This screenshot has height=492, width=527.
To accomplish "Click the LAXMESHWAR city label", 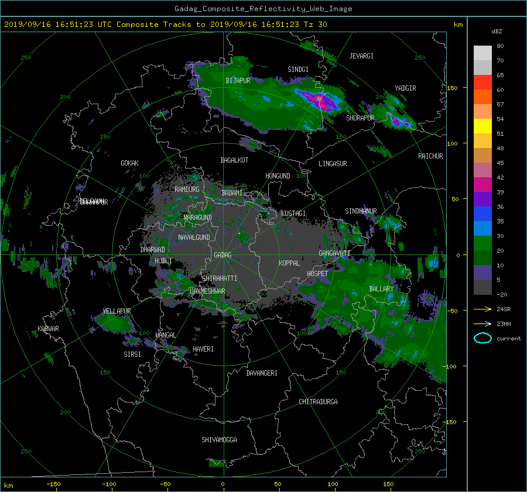I will tap(207, 291).
